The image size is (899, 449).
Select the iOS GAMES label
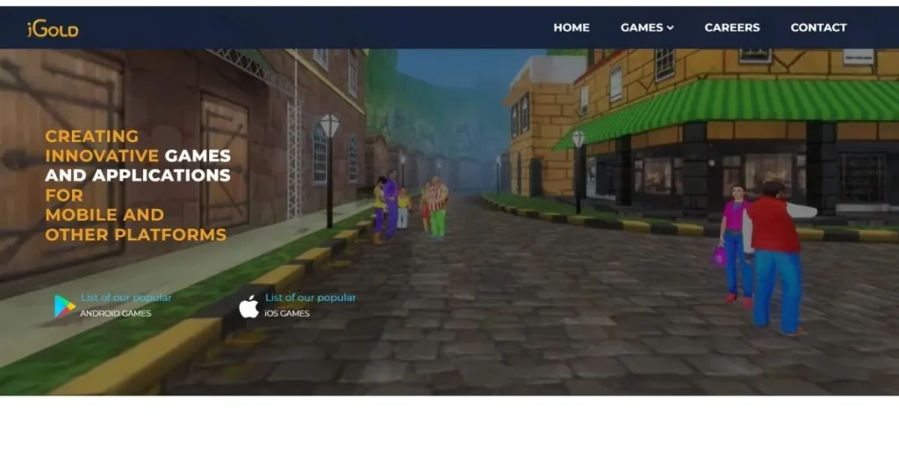pos(287,313)
